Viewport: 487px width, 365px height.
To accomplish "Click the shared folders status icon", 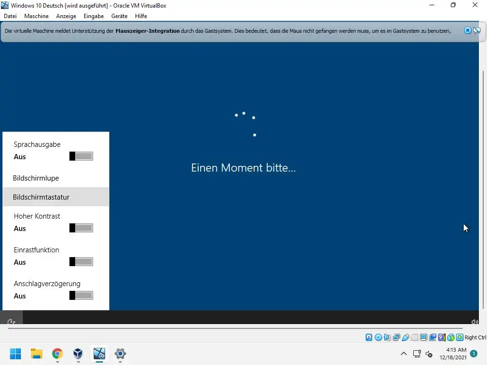I will coord(414,337).
